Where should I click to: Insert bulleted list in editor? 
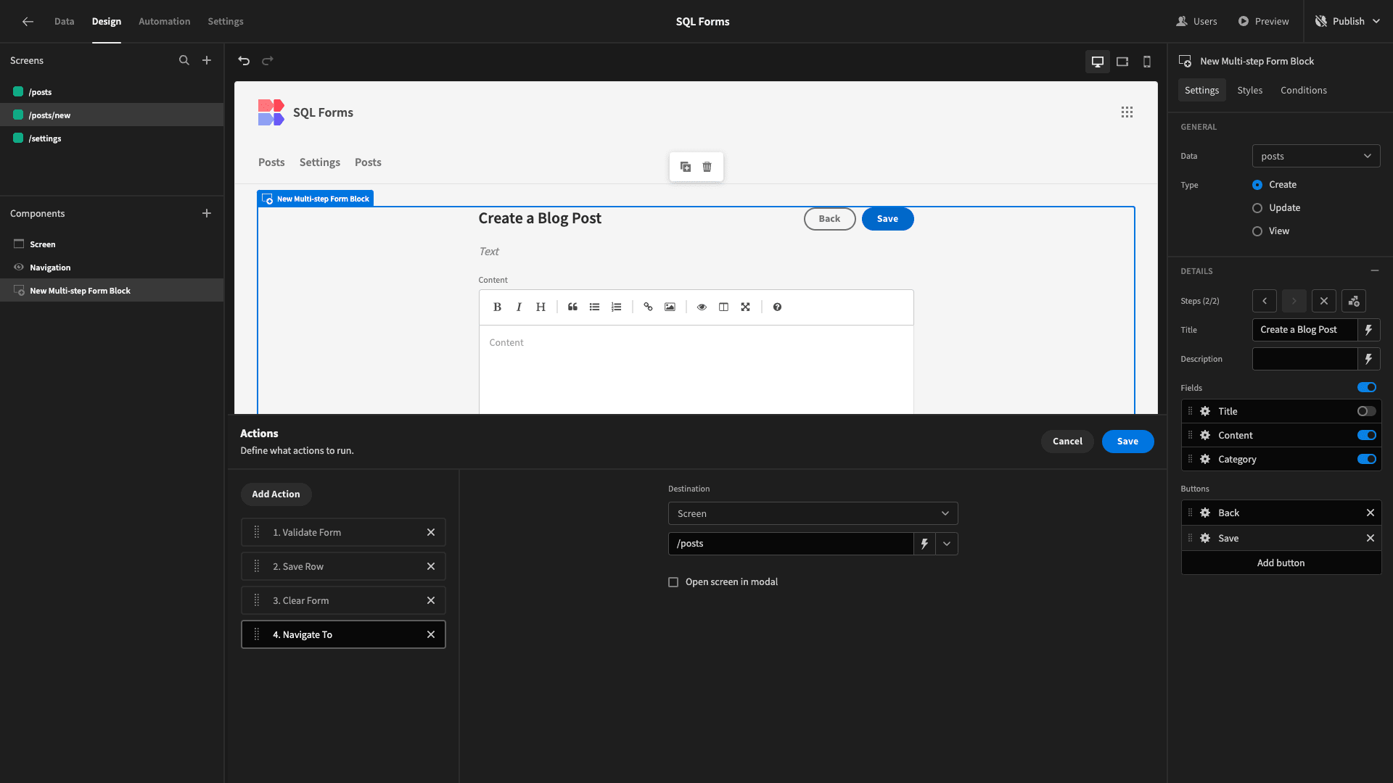pos(594,307)
